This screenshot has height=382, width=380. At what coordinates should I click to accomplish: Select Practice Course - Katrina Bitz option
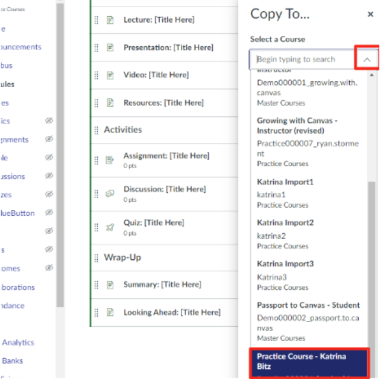(x=308, y=361)
